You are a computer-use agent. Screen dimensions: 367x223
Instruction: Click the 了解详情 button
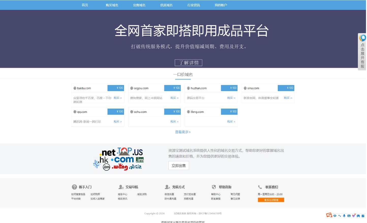tap(188, 63)
